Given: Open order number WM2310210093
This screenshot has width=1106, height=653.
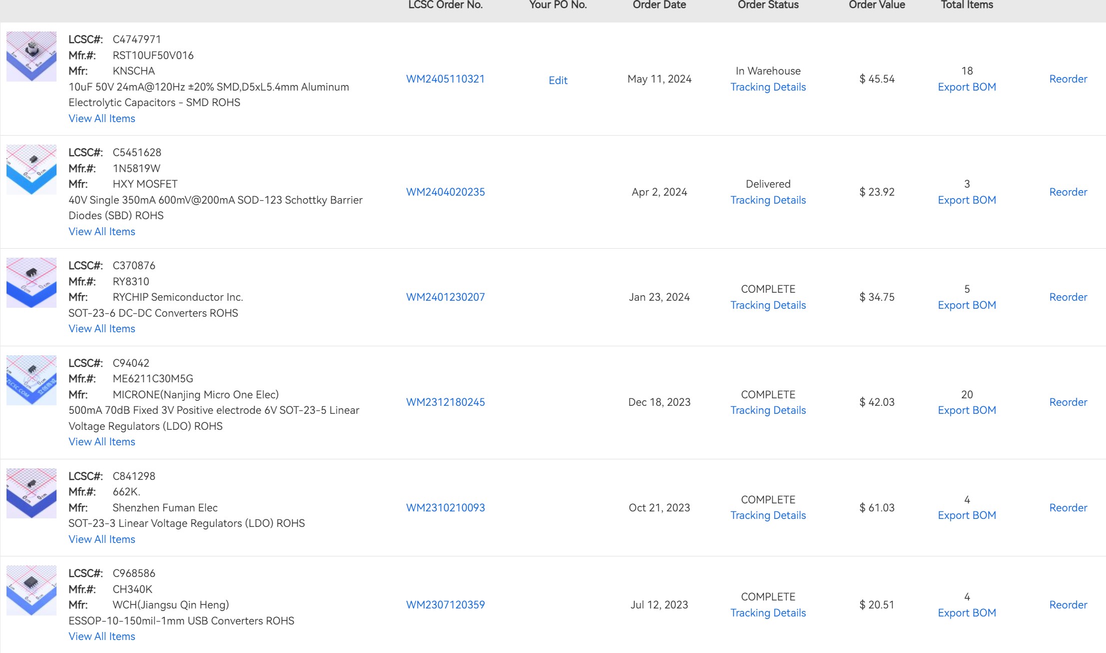Looking at the screenshot, I should coord(445,508).
